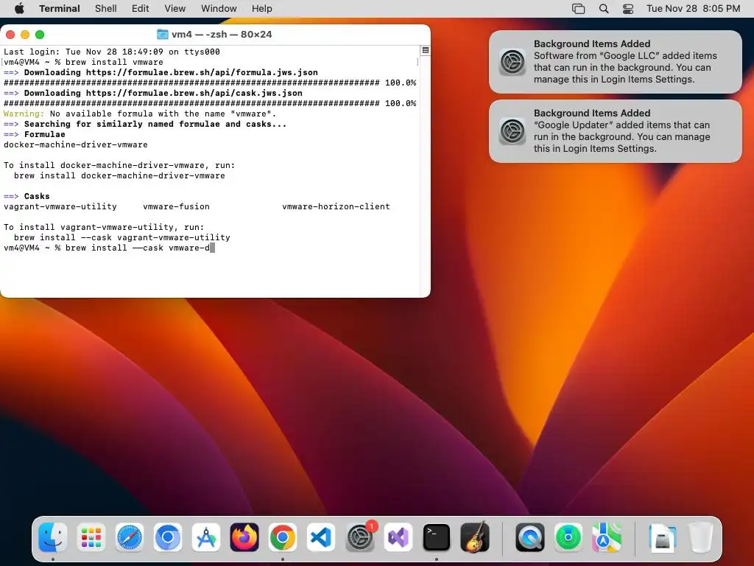Zoom the Terminal window with green button
This screenshot has height=566, width=754.
click(x=40, y=34)
